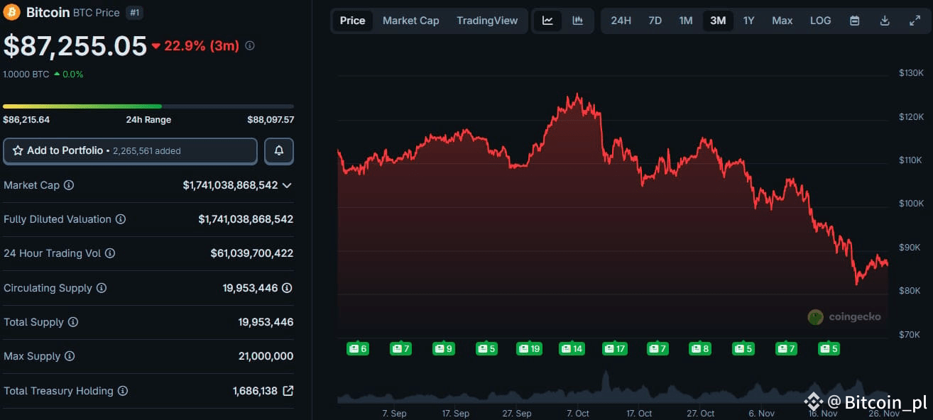Select the 24H time range

(621, 21)
